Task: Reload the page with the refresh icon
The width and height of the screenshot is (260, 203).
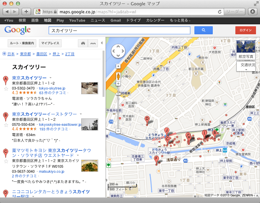Action: [x=219, y=12]
